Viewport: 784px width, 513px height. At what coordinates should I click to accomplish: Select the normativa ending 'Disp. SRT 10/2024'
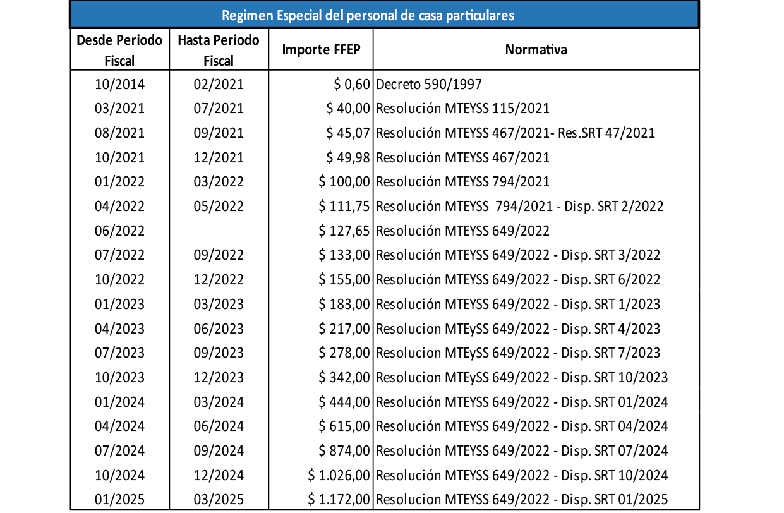click(522, 475)
